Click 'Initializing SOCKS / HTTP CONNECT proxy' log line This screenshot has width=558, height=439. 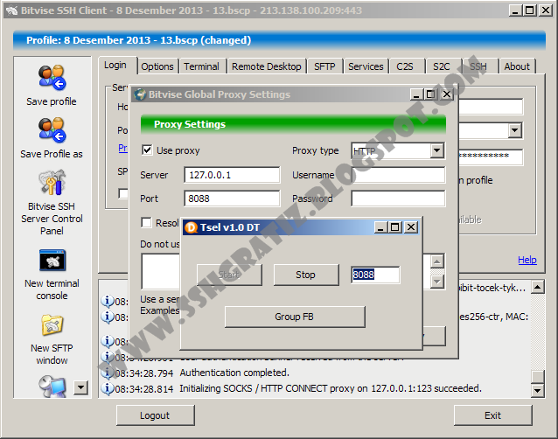coord(331,388)
